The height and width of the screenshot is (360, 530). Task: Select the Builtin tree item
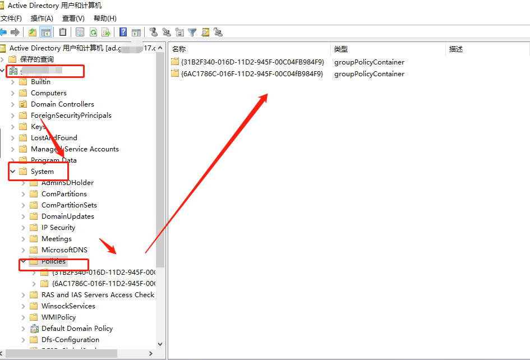[x=40, y=82]
